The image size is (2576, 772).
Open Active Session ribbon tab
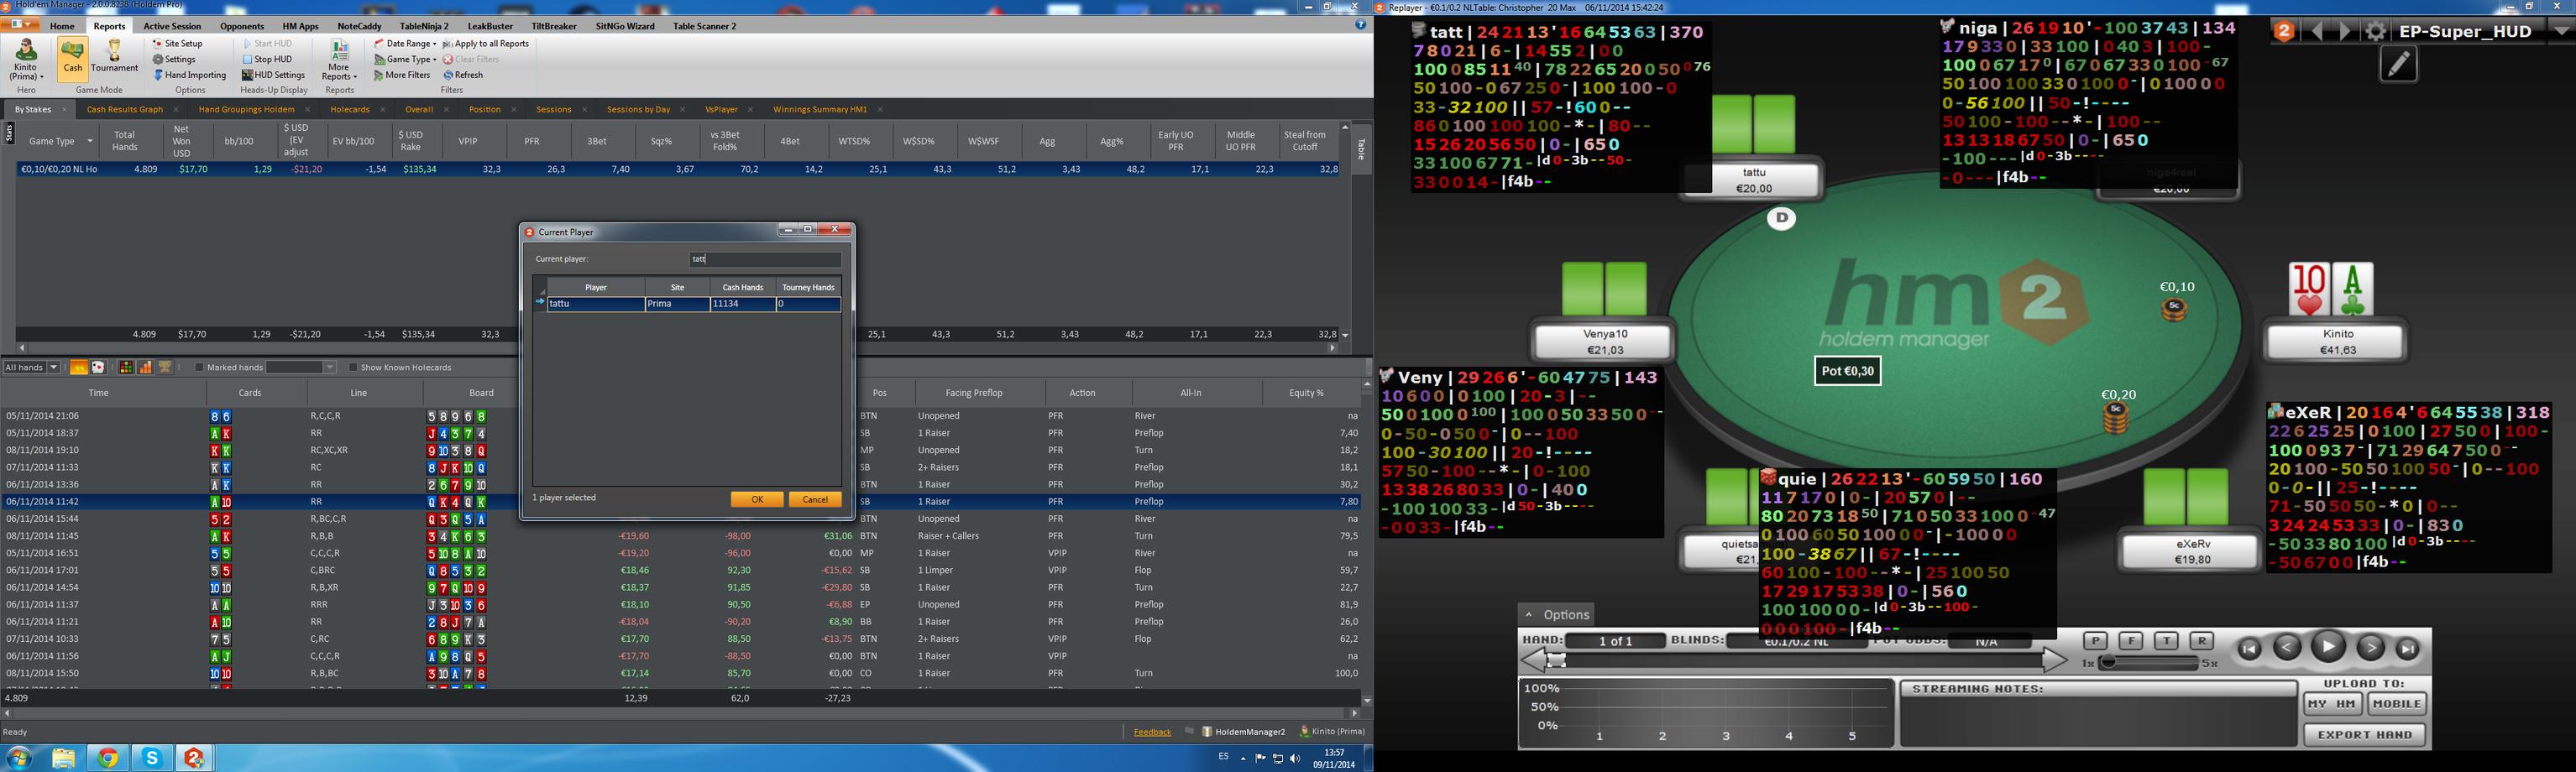pos(172,26)
